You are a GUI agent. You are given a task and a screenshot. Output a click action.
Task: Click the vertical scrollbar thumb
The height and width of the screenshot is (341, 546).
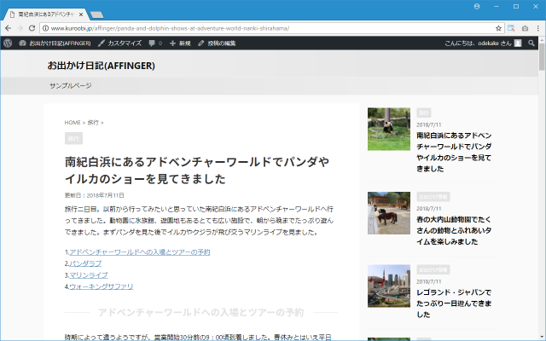point(542,57)
